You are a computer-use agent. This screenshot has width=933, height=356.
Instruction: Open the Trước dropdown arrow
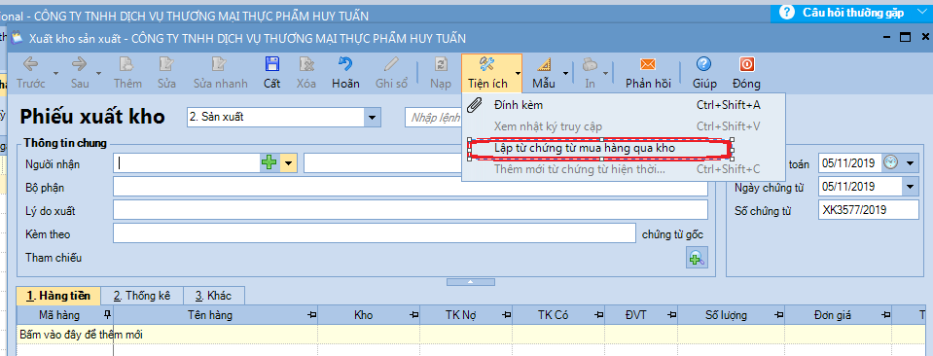coord(55,73)
